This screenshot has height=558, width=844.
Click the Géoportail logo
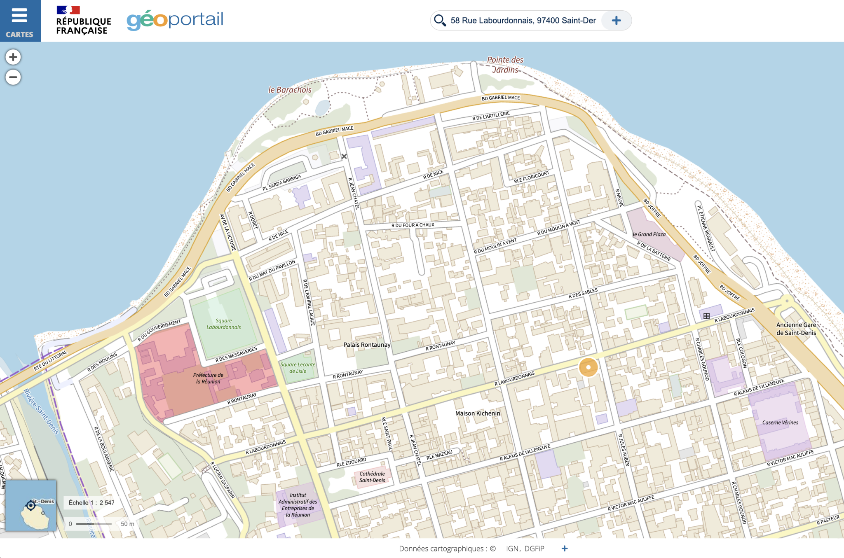pos(175,20)
